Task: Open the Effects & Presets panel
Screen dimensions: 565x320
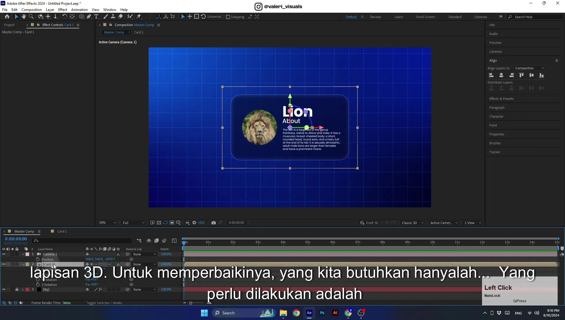Action: (501, 99)
